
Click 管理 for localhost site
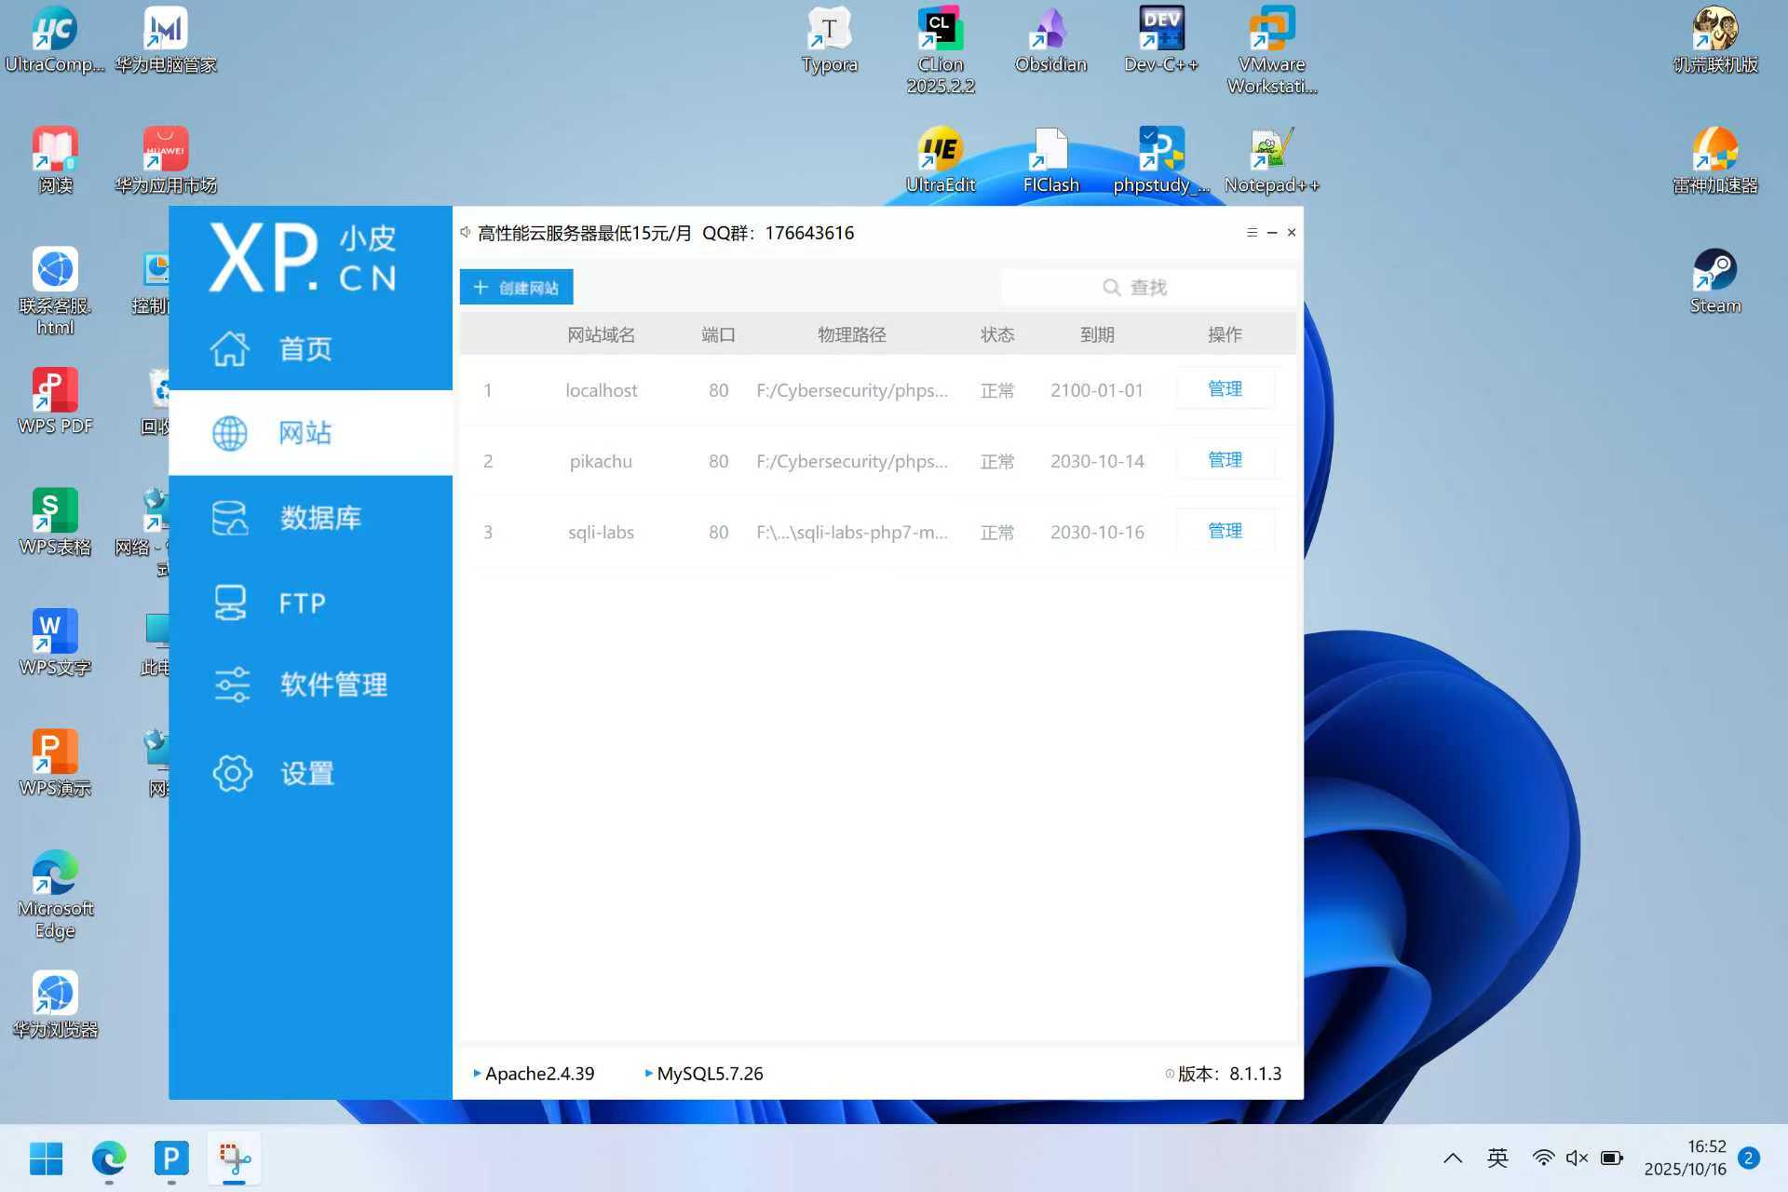click(x=1224, y=389)
